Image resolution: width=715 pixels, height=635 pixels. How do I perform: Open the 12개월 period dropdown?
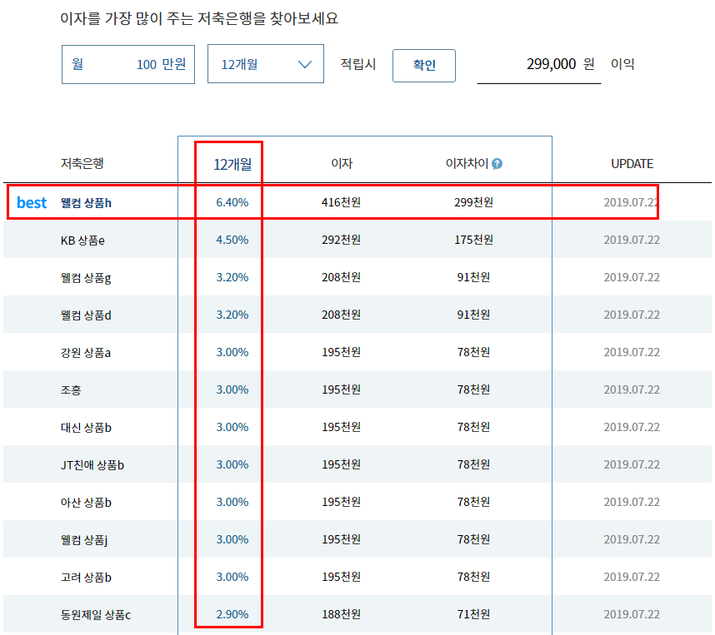pos(265,64)
